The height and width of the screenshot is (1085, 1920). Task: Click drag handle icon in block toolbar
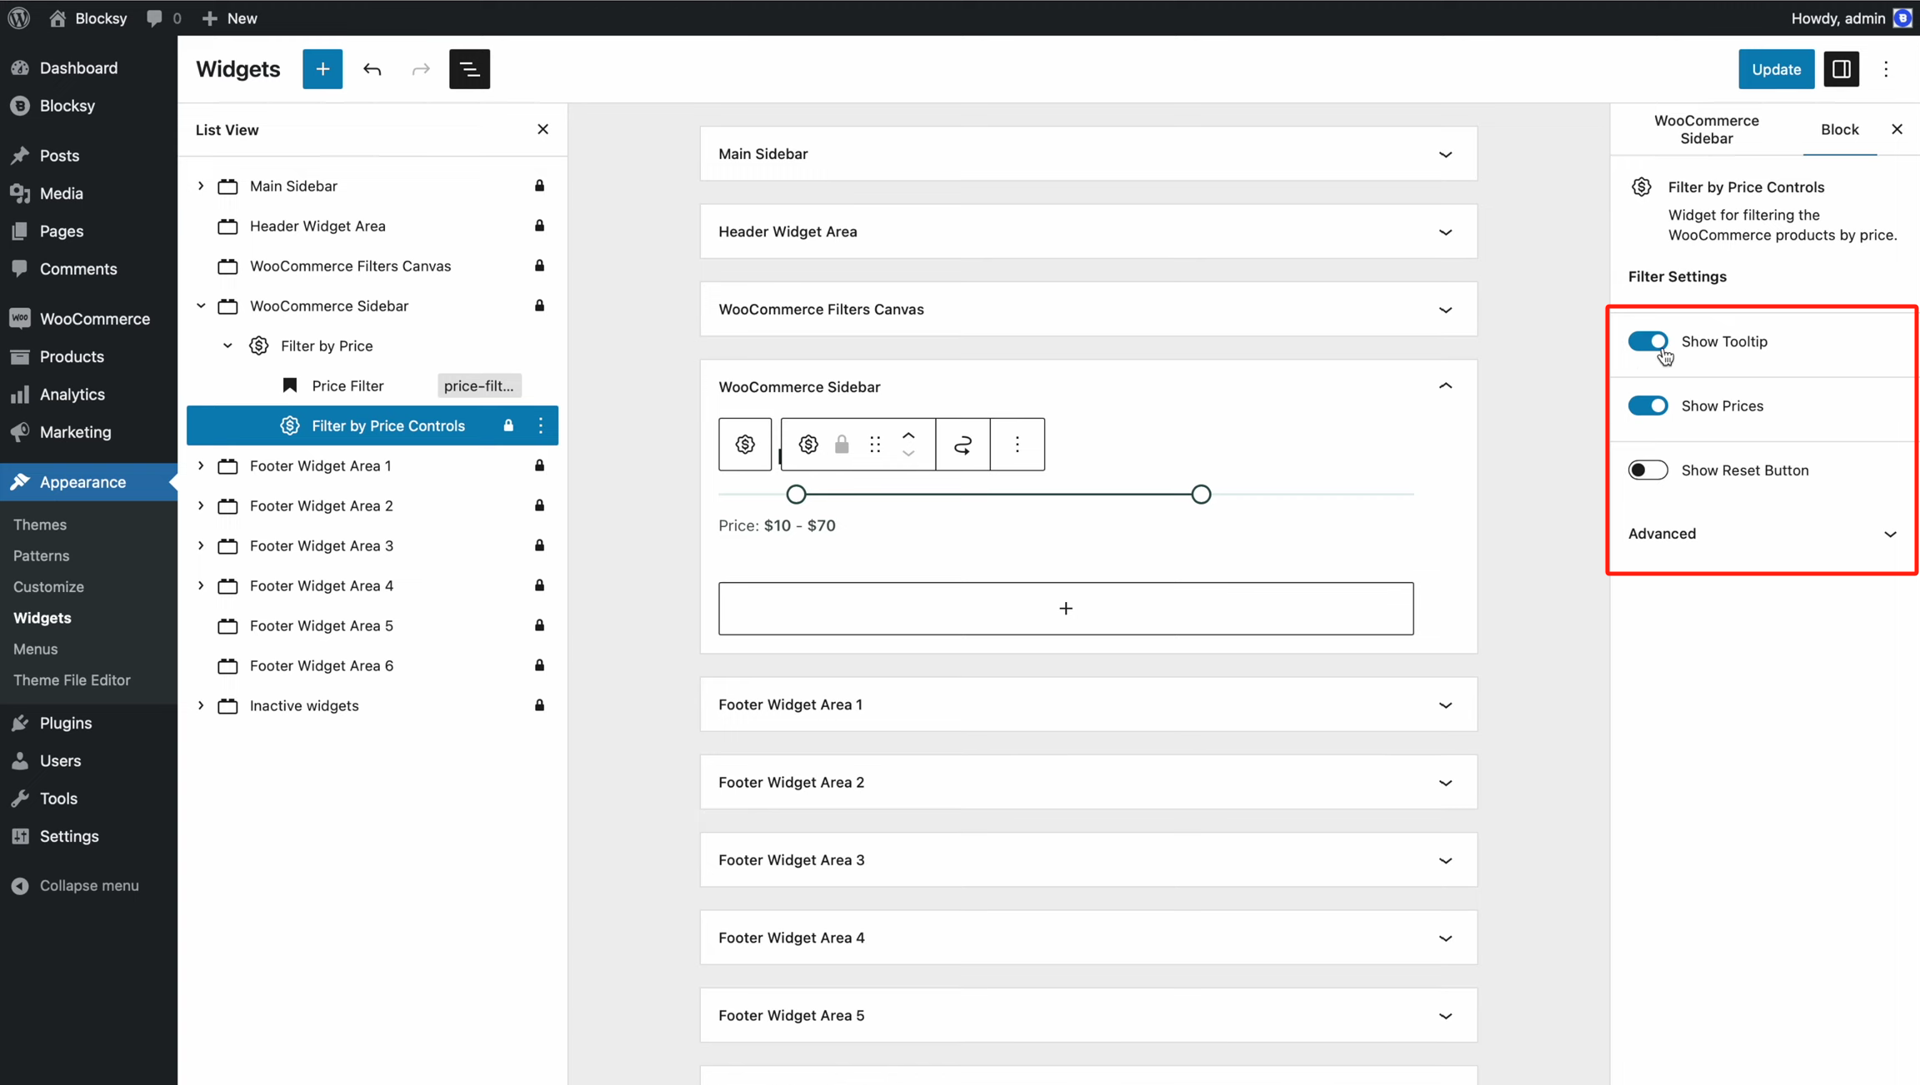[875, 445]
